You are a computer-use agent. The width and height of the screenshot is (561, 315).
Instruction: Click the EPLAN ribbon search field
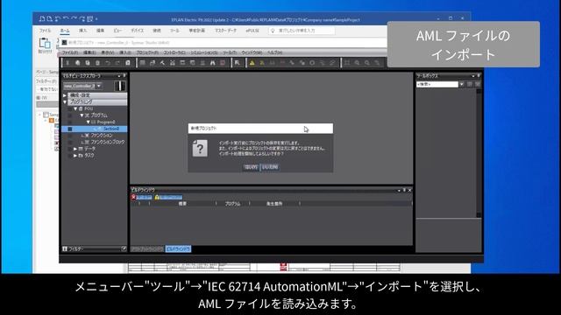[x=302, y=31]
